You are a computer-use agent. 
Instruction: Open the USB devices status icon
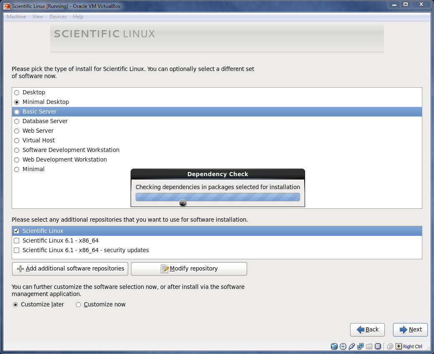tap(351, 346)
